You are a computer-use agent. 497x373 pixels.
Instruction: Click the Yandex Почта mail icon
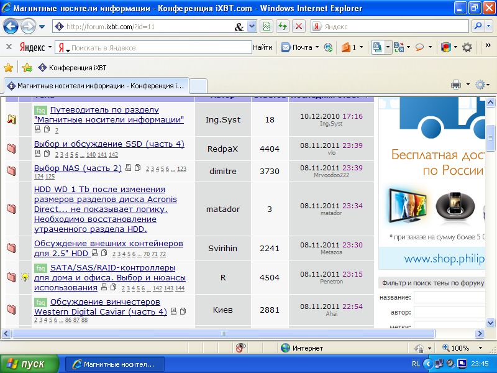pos(286,47)
